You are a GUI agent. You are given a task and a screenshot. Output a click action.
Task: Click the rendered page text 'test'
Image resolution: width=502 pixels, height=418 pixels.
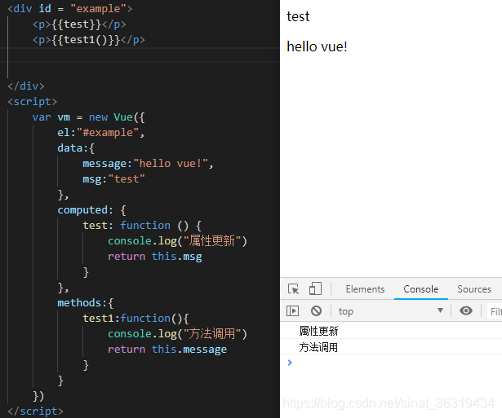(298, 16)
